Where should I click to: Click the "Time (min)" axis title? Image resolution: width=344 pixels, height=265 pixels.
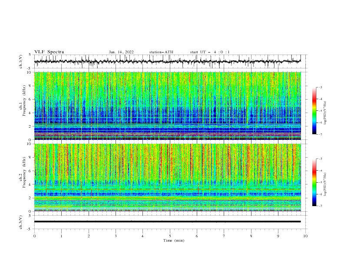coord(174,240)
